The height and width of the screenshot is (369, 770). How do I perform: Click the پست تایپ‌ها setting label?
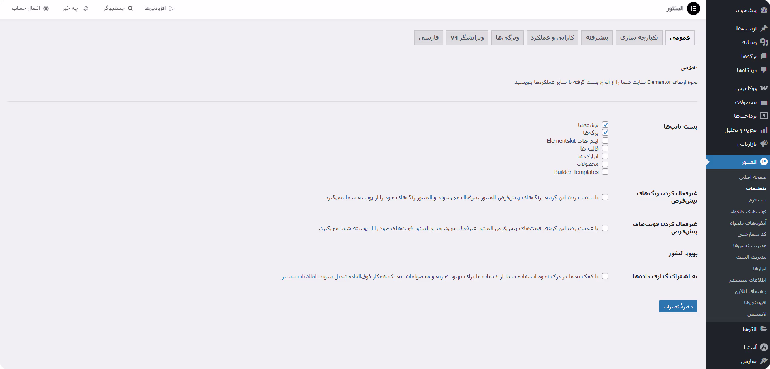680,127
